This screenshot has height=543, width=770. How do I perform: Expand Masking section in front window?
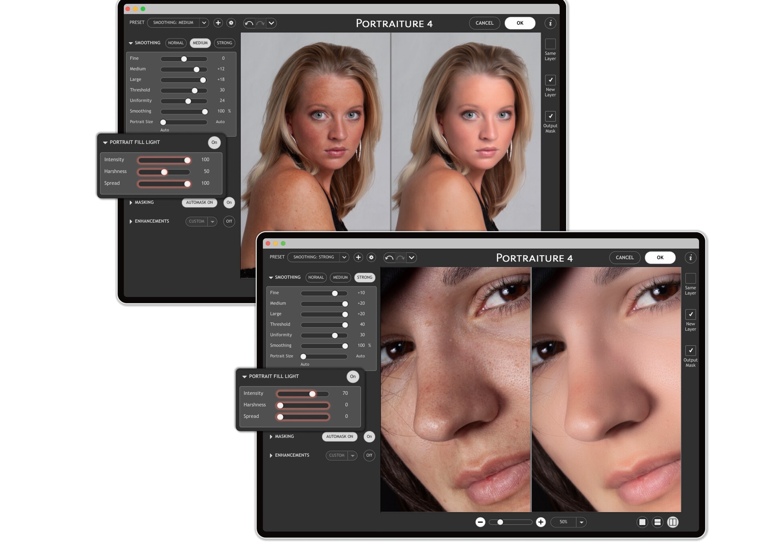point(271,437)
